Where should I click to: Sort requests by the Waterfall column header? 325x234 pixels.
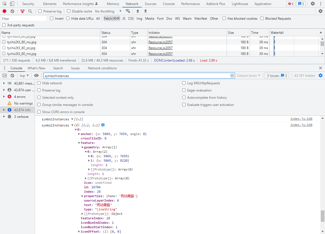[x=296, y=32]
